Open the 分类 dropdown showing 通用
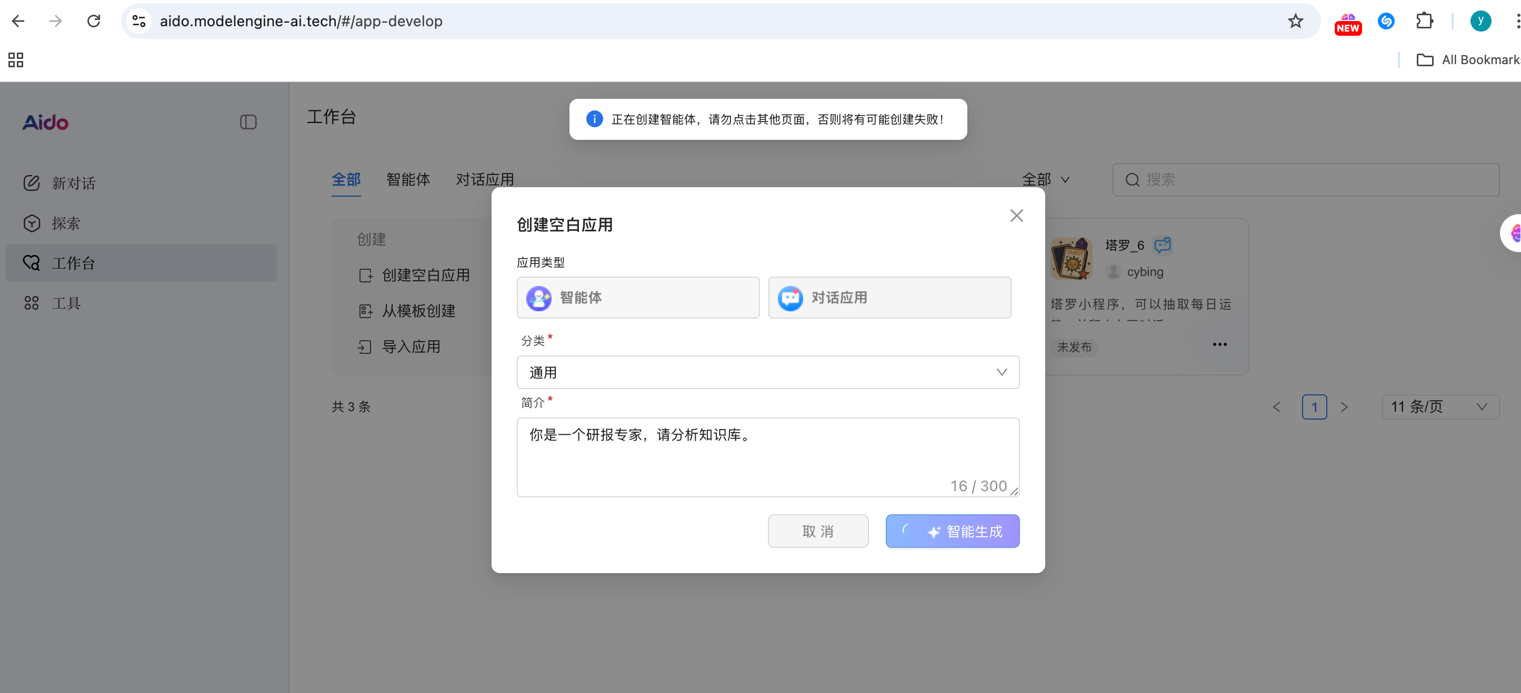Screen dimensions: 1521x693 (767, 372)
